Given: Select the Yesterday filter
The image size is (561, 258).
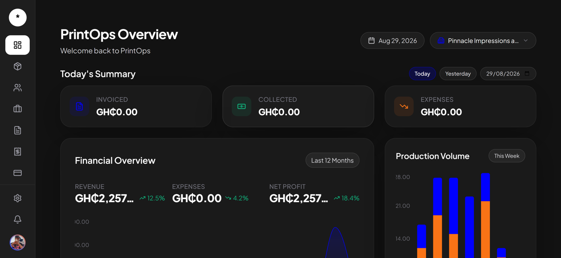Looking at the screenshot, I should [x=458, y=74].
